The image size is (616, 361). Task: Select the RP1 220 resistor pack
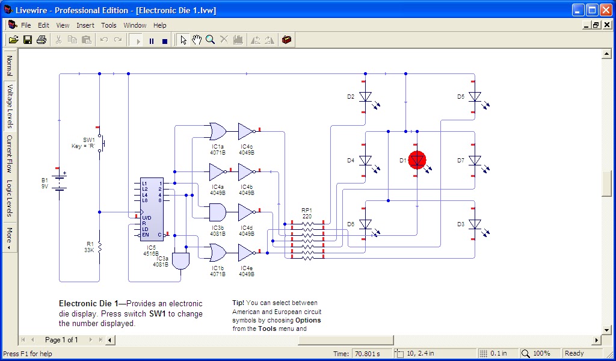(x=307, y=241)
